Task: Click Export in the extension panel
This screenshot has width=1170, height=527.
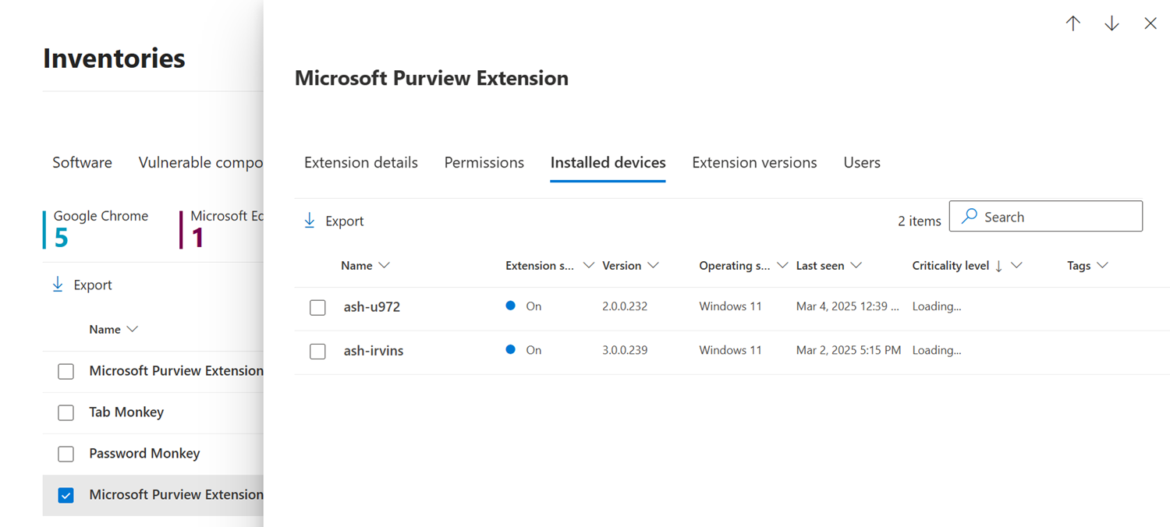Action: point(345,221)
